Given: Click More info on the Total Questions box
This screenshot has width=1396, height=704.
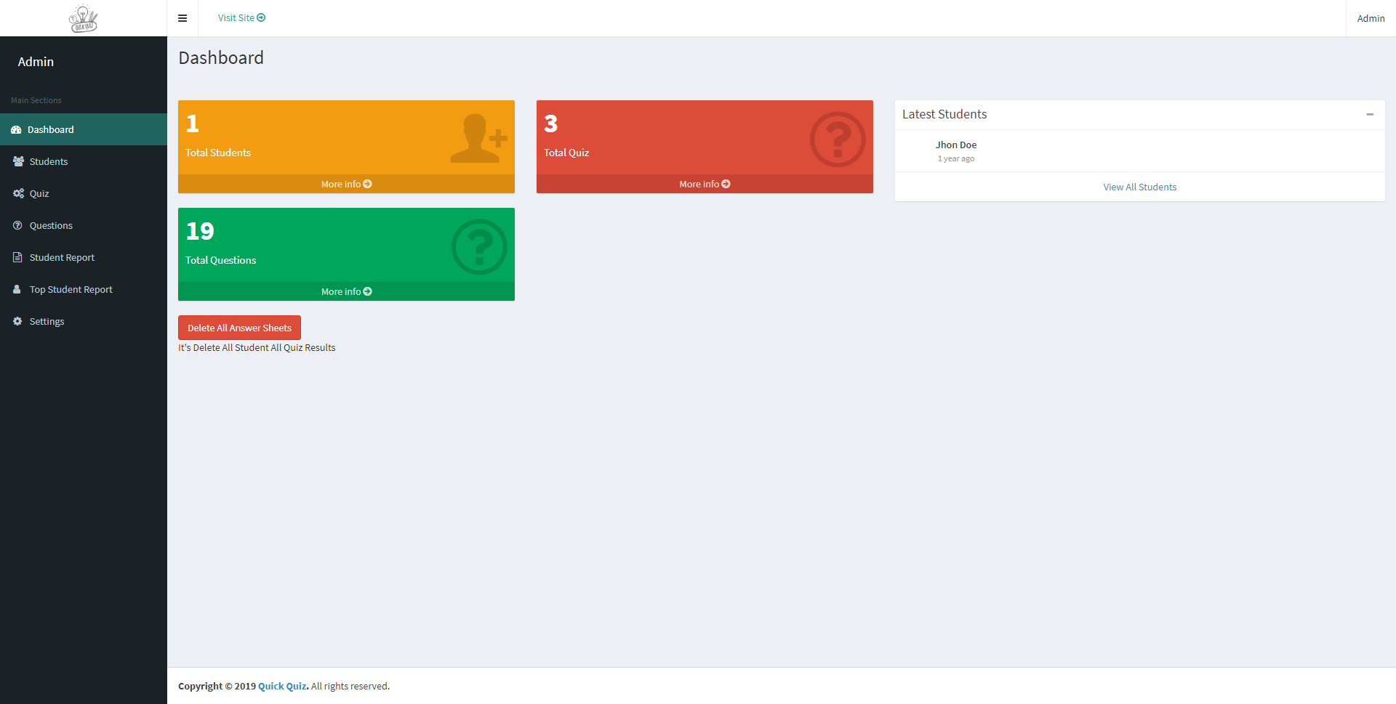Looking at the screenshot, I should pos(345,291).
